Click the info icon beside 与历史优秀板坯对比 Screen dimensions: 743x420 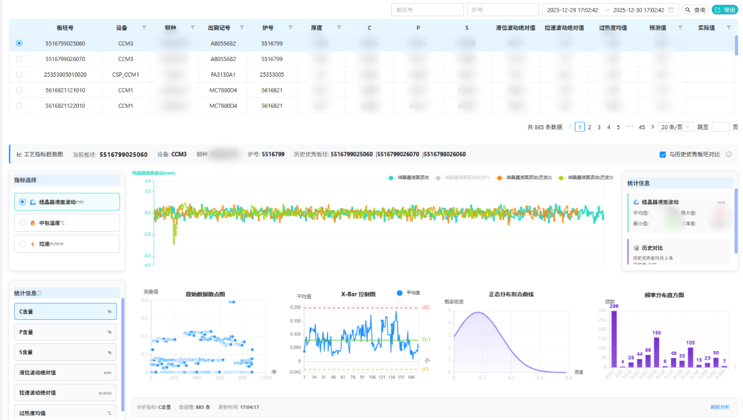click(729, 154)
